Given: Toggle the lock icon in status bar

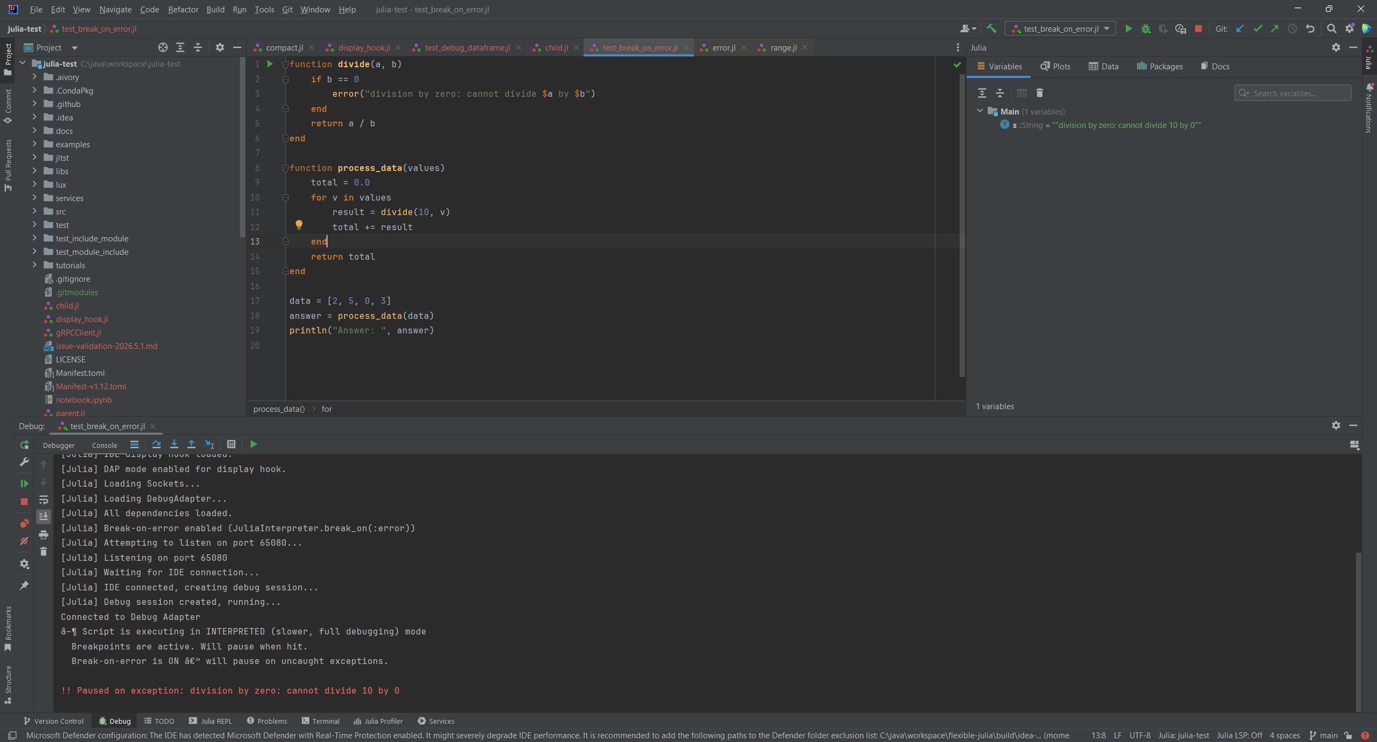Looking at the screenshot, I should (x=1348, y=735).
